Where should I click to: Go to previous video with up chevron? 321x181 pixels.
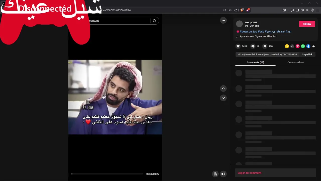click(x=223, y=88)
